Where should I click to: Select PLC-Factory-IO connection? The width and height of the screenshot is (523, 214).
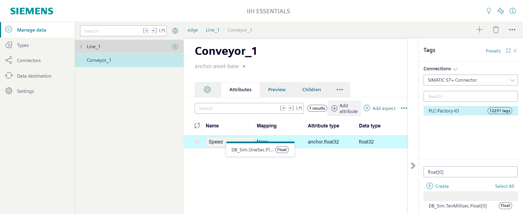470,111
